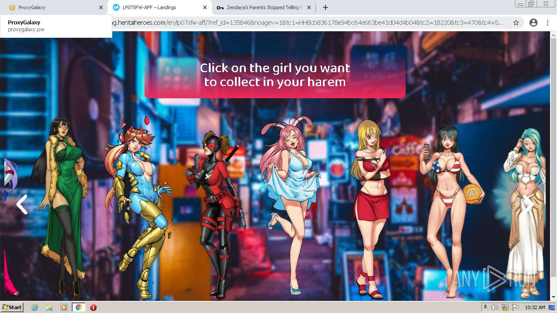Open the red security taskbar icon
This screenshot has width=557, height=313.
click(93, 307)
